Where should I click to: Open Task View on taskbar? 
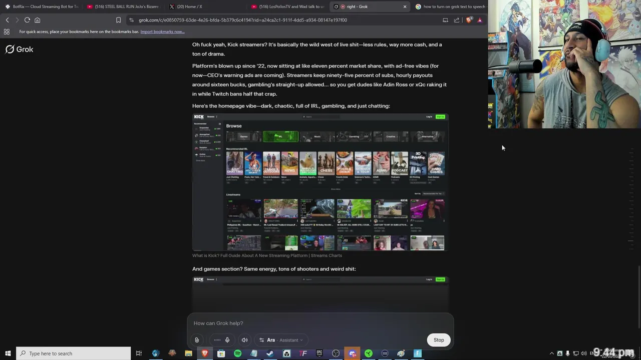(139, 353)
